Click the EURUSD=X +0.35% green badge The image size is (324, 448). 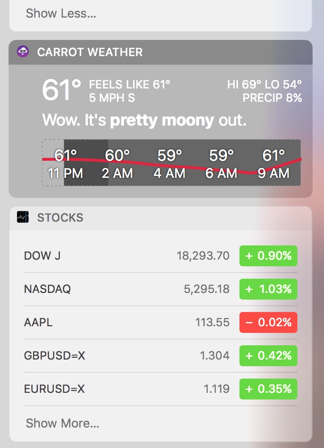[x=268, y=389]
